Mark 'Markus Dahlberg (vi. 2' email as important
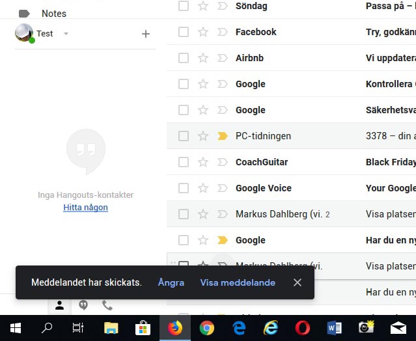416x341 pixels. pos(223,214)
